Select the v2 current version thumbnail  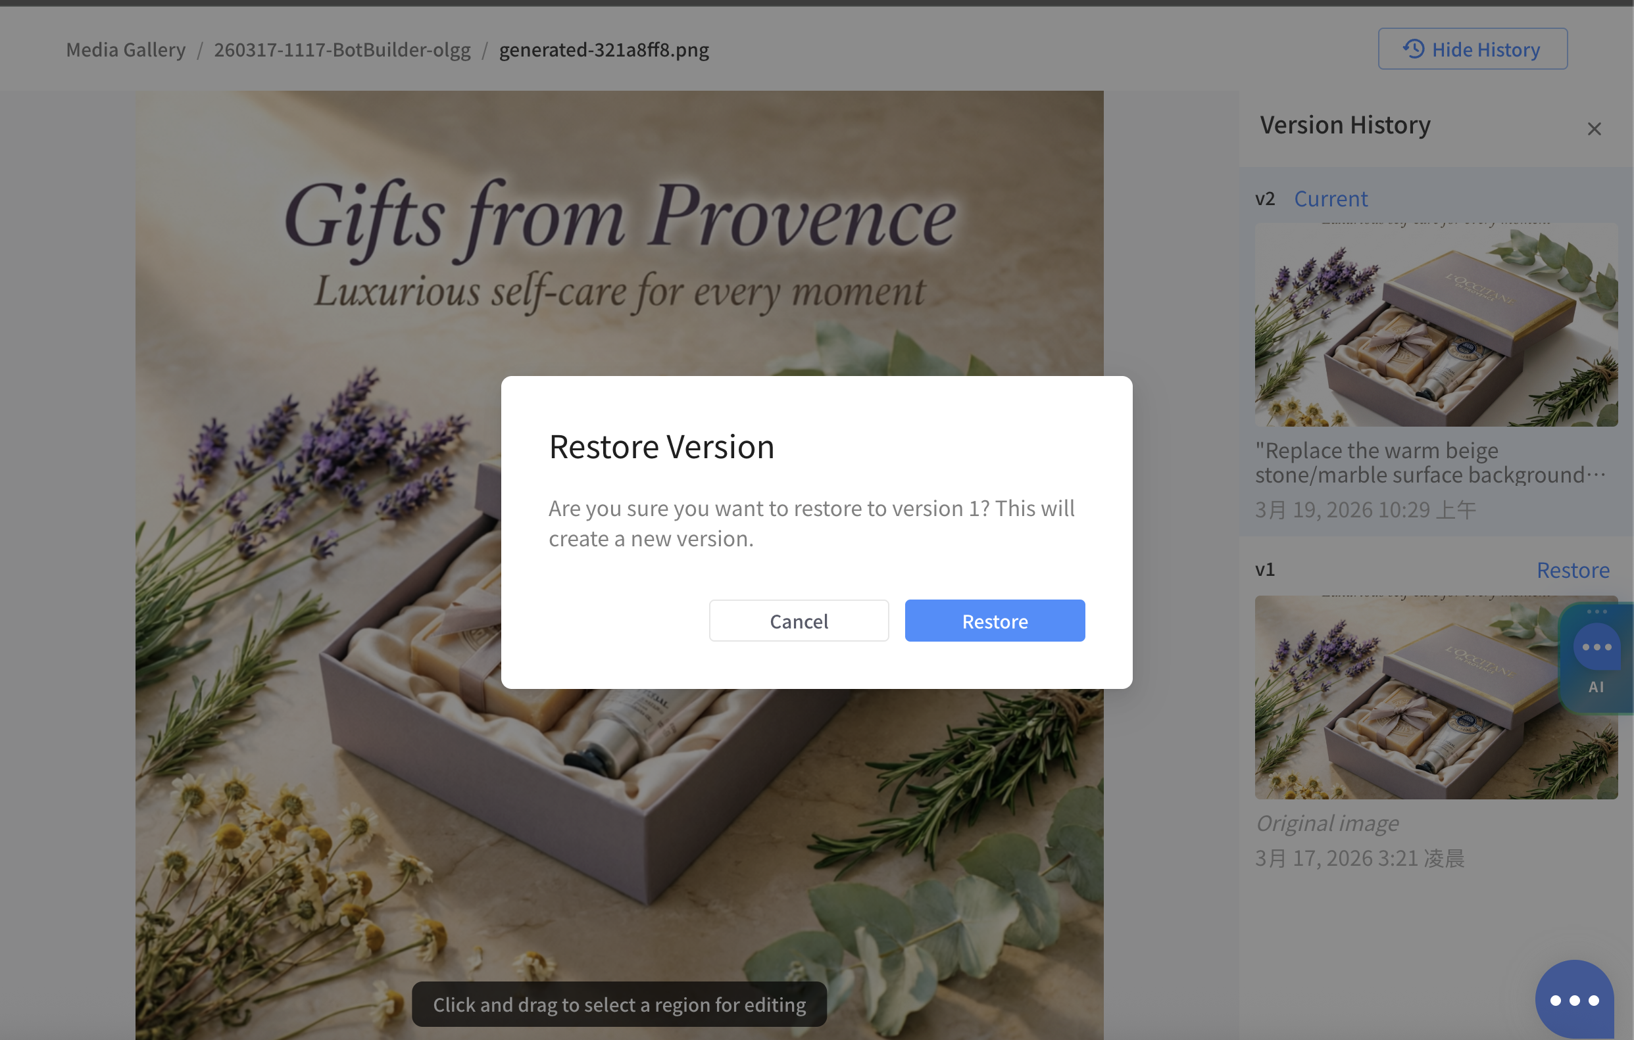point(1436,325)
